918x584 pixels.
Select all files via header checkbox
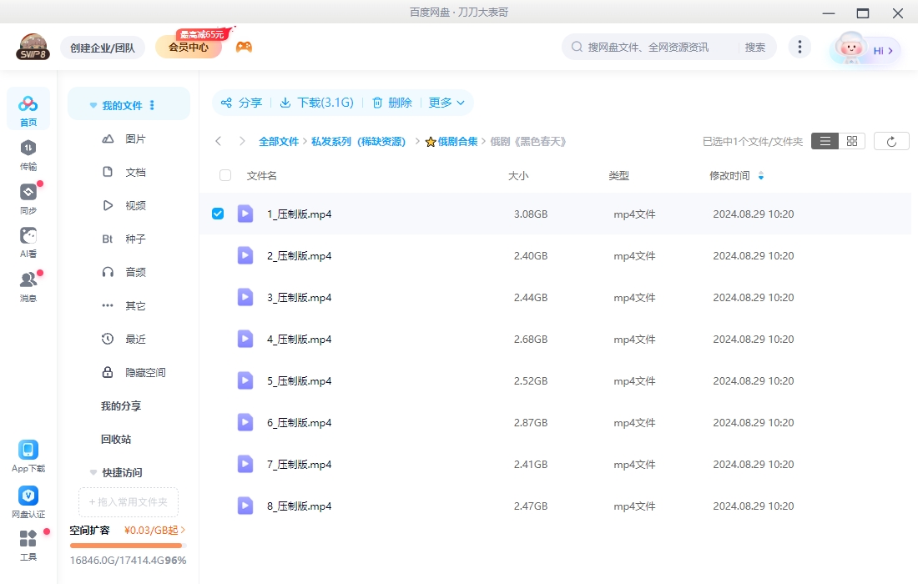click(224, 175)
